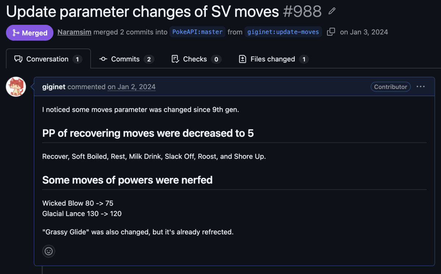Click giginet's avatar image
This screenshot has width=441, height=274.
(16, 87)
